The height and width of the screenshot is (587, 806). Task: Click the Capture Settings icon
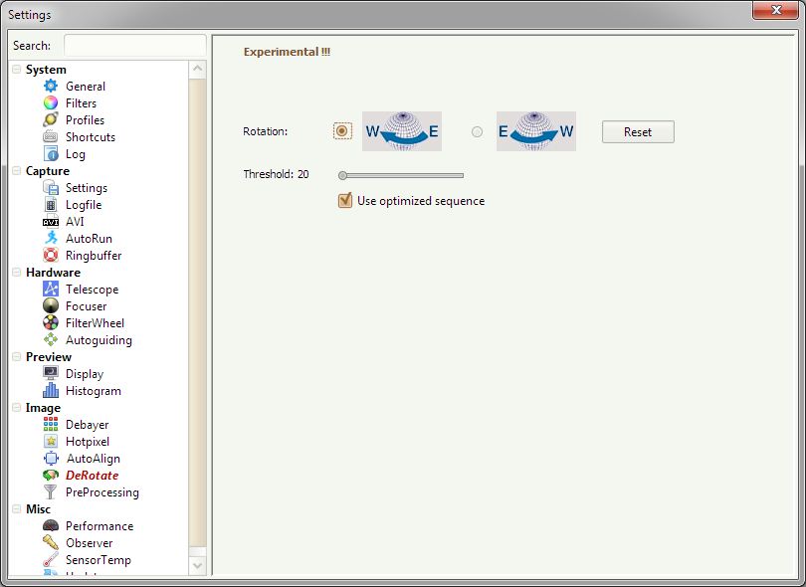pos(51,188)
